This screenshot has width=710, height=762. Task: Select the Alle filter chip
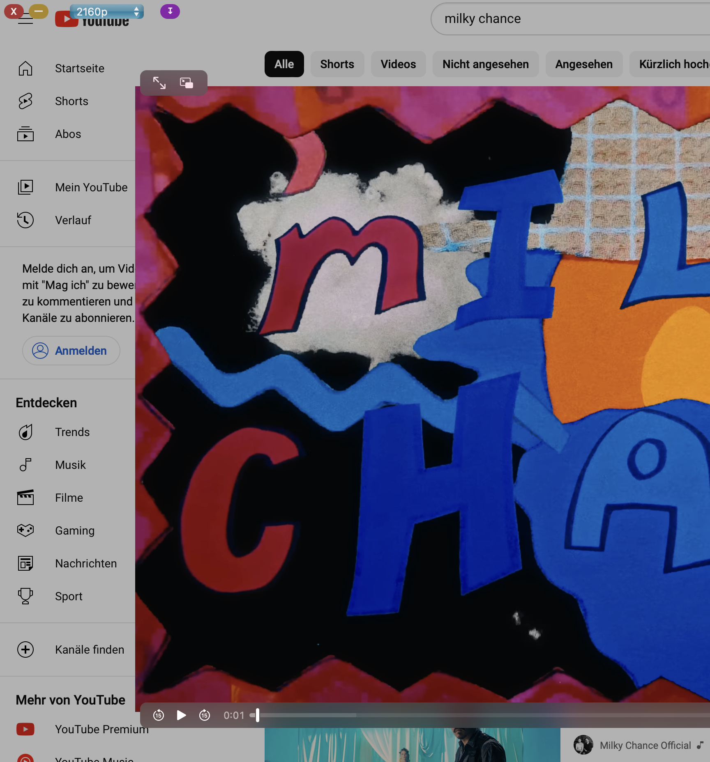284,64
